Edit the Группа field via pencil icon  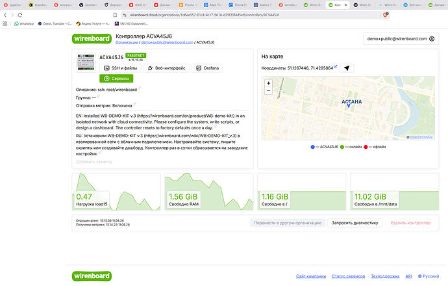click(98, 96)
